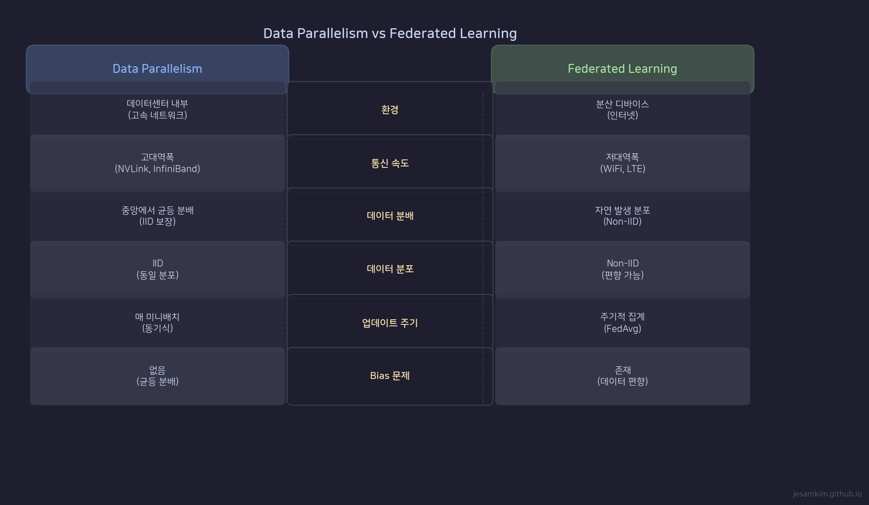This screenshot has width=869, height=505.
Task: Click the 저대역폭 (WiFi, LTE) cell
Action: click(622, 163)
